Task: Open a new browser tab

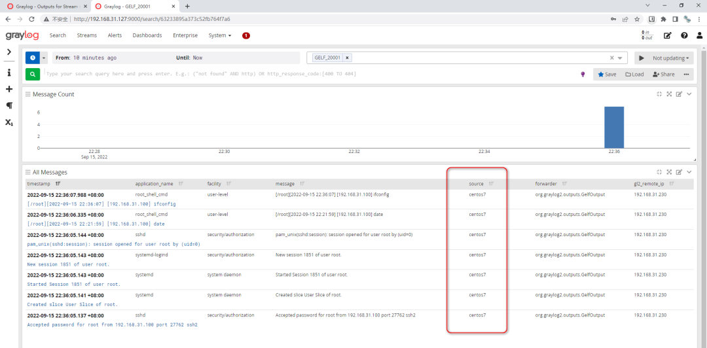Action: (x=188, y=7)
